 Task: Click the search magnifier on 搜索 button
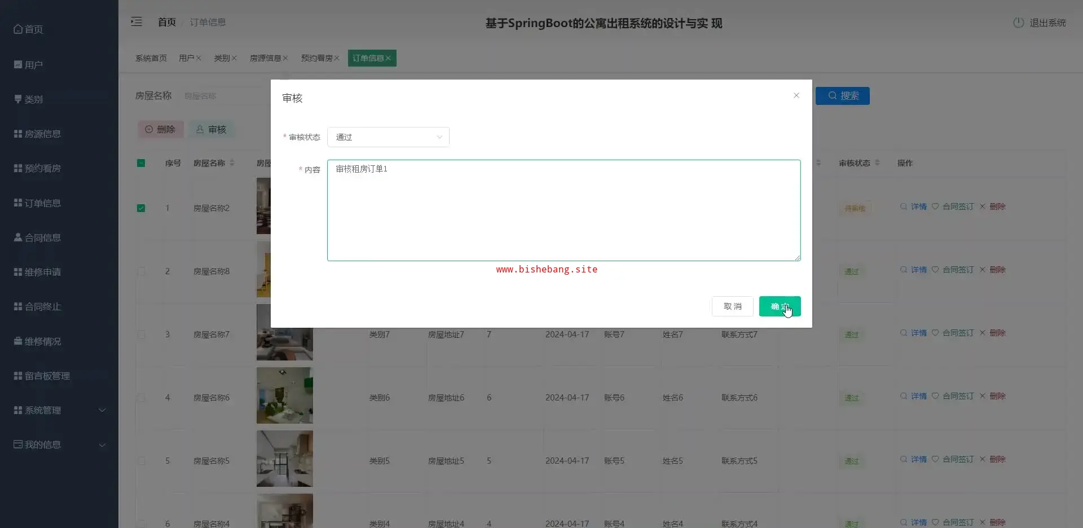(832, 96)
